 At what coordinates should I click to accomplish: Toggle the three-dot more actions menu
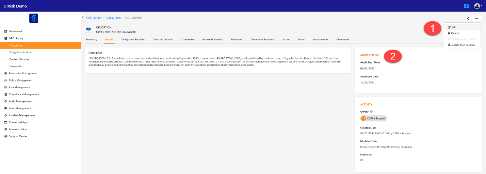(476, 19)
